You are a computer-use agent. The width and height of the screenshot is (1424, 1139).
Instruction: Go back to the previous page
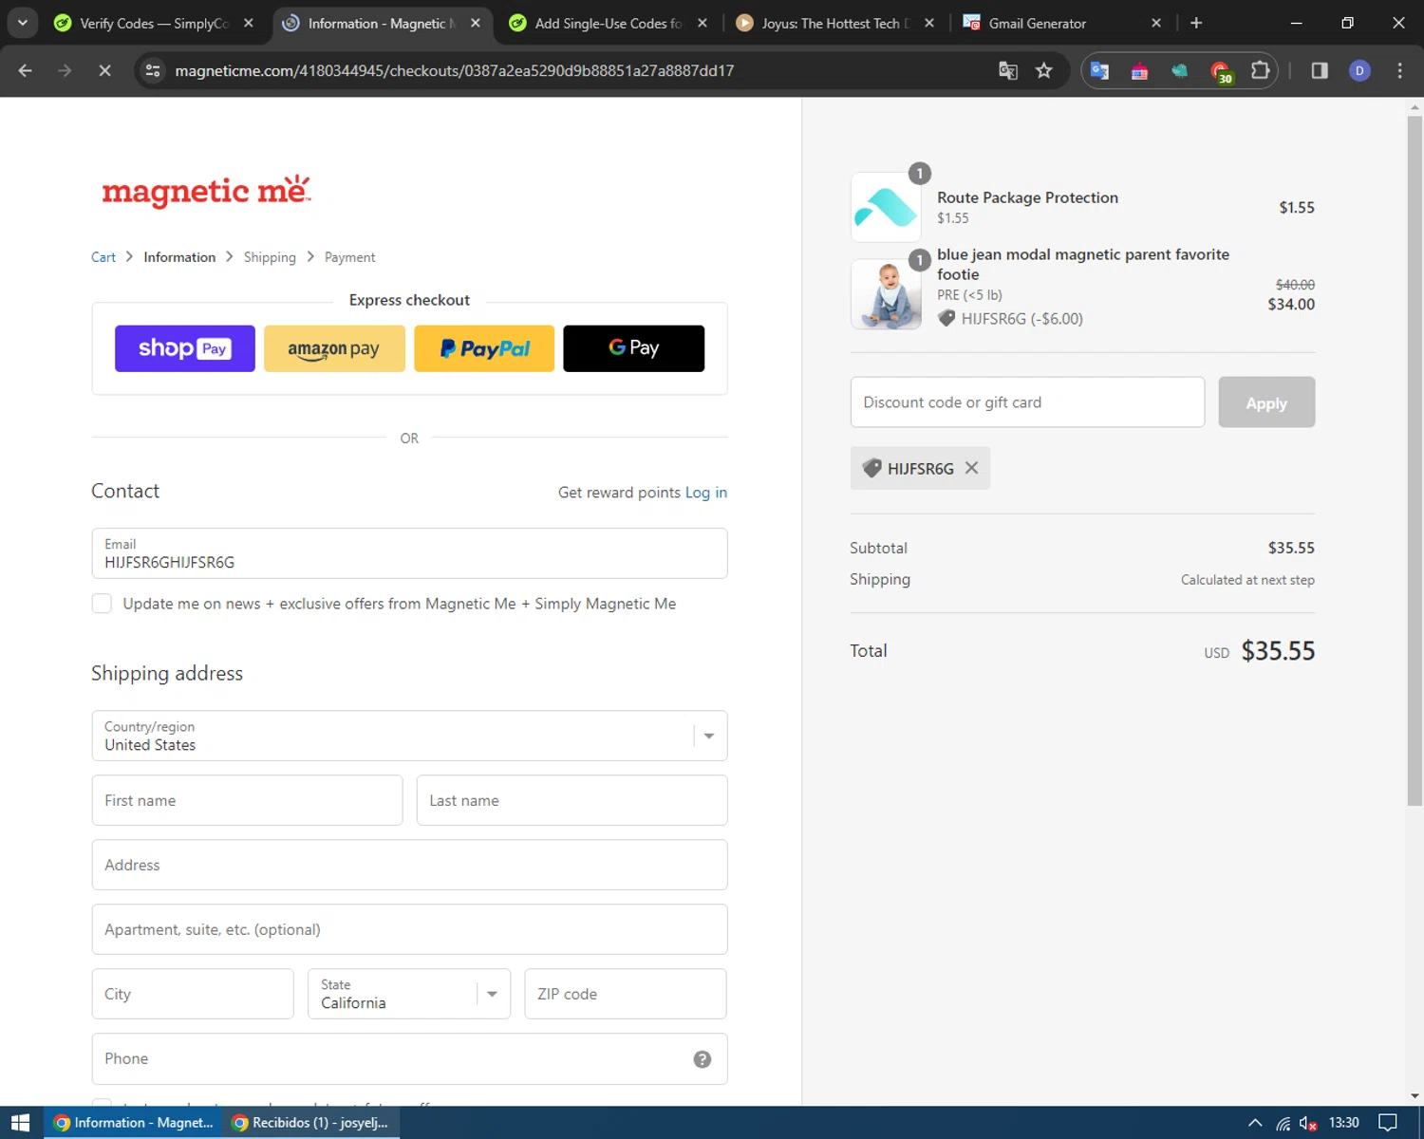[x=26, y=70]
